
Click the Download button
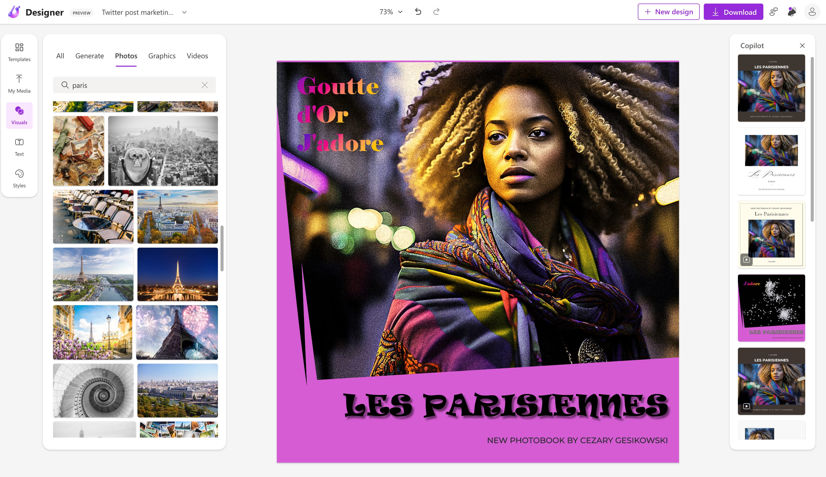[733, 12]
